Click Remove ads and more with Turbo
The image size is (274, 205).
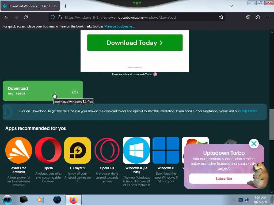pyautogui.click(x=132, y=74)
